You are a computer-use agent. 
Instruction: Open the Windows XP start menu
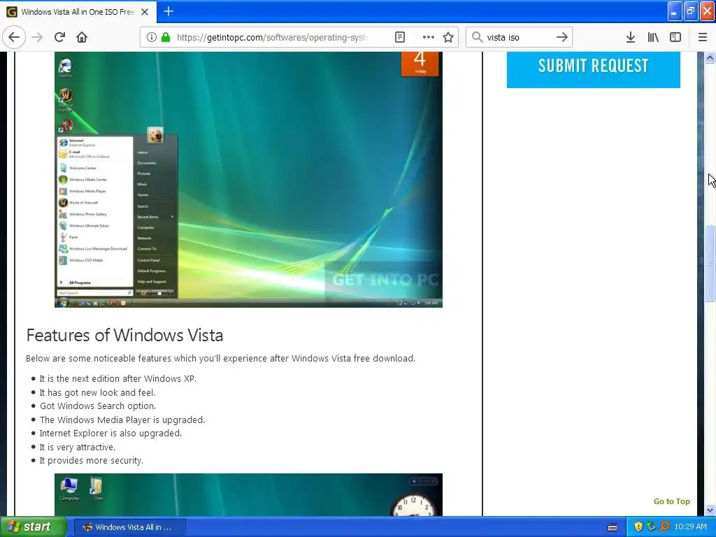coord(34,527)
